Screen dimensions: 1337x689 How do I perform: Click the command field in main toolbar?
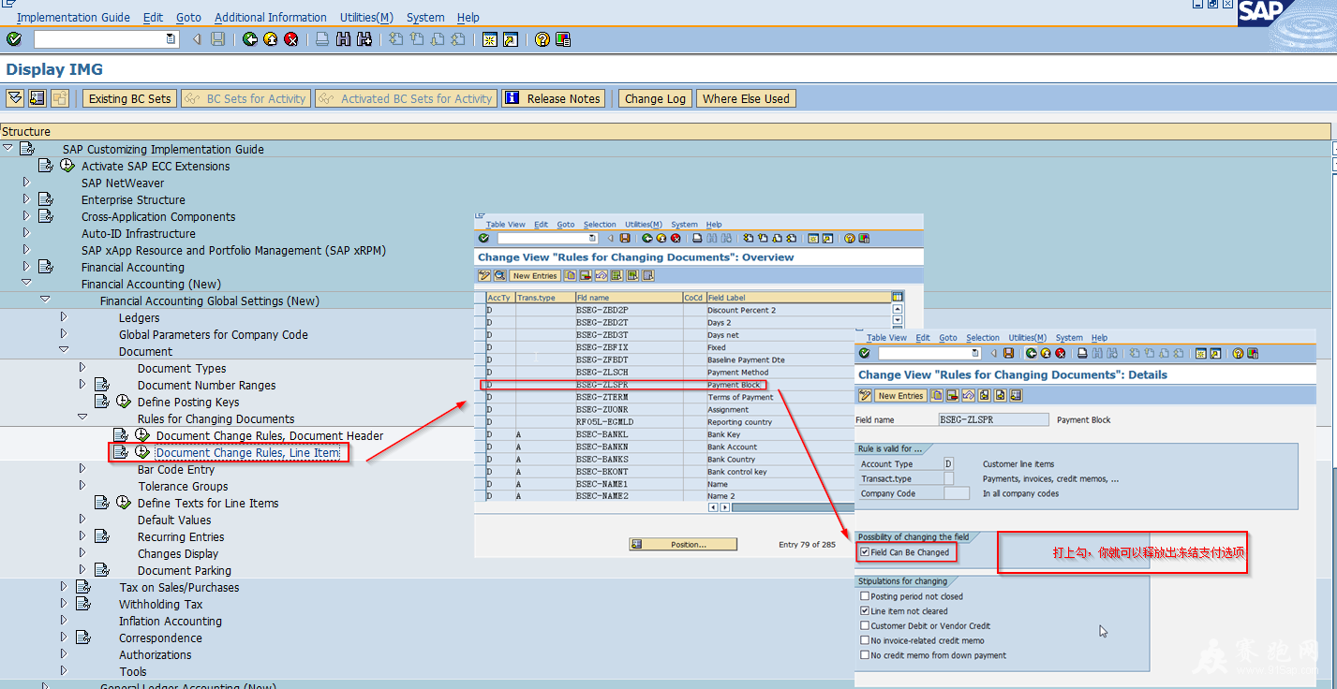pyautogui.click(x=105, y=39)
